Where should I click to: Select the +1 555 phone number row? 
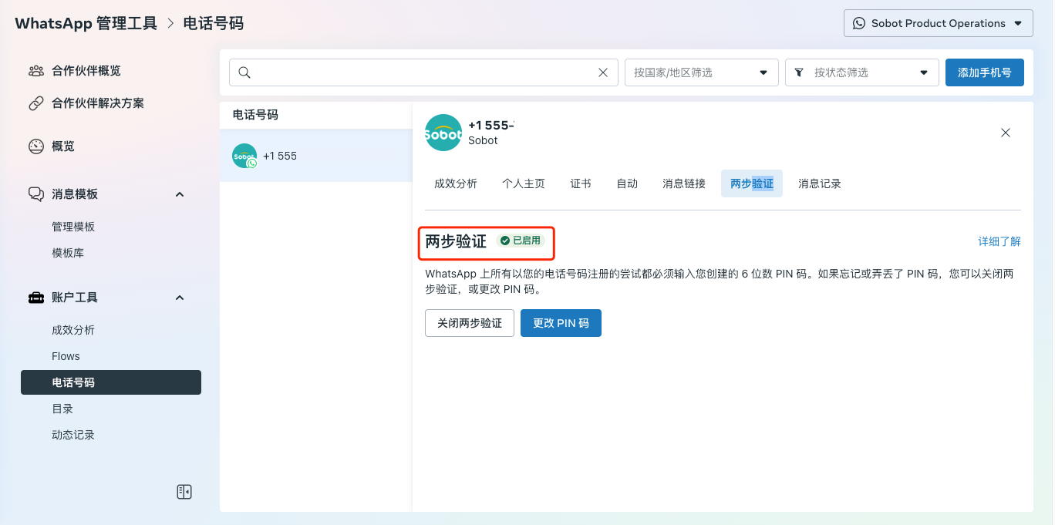316,156
